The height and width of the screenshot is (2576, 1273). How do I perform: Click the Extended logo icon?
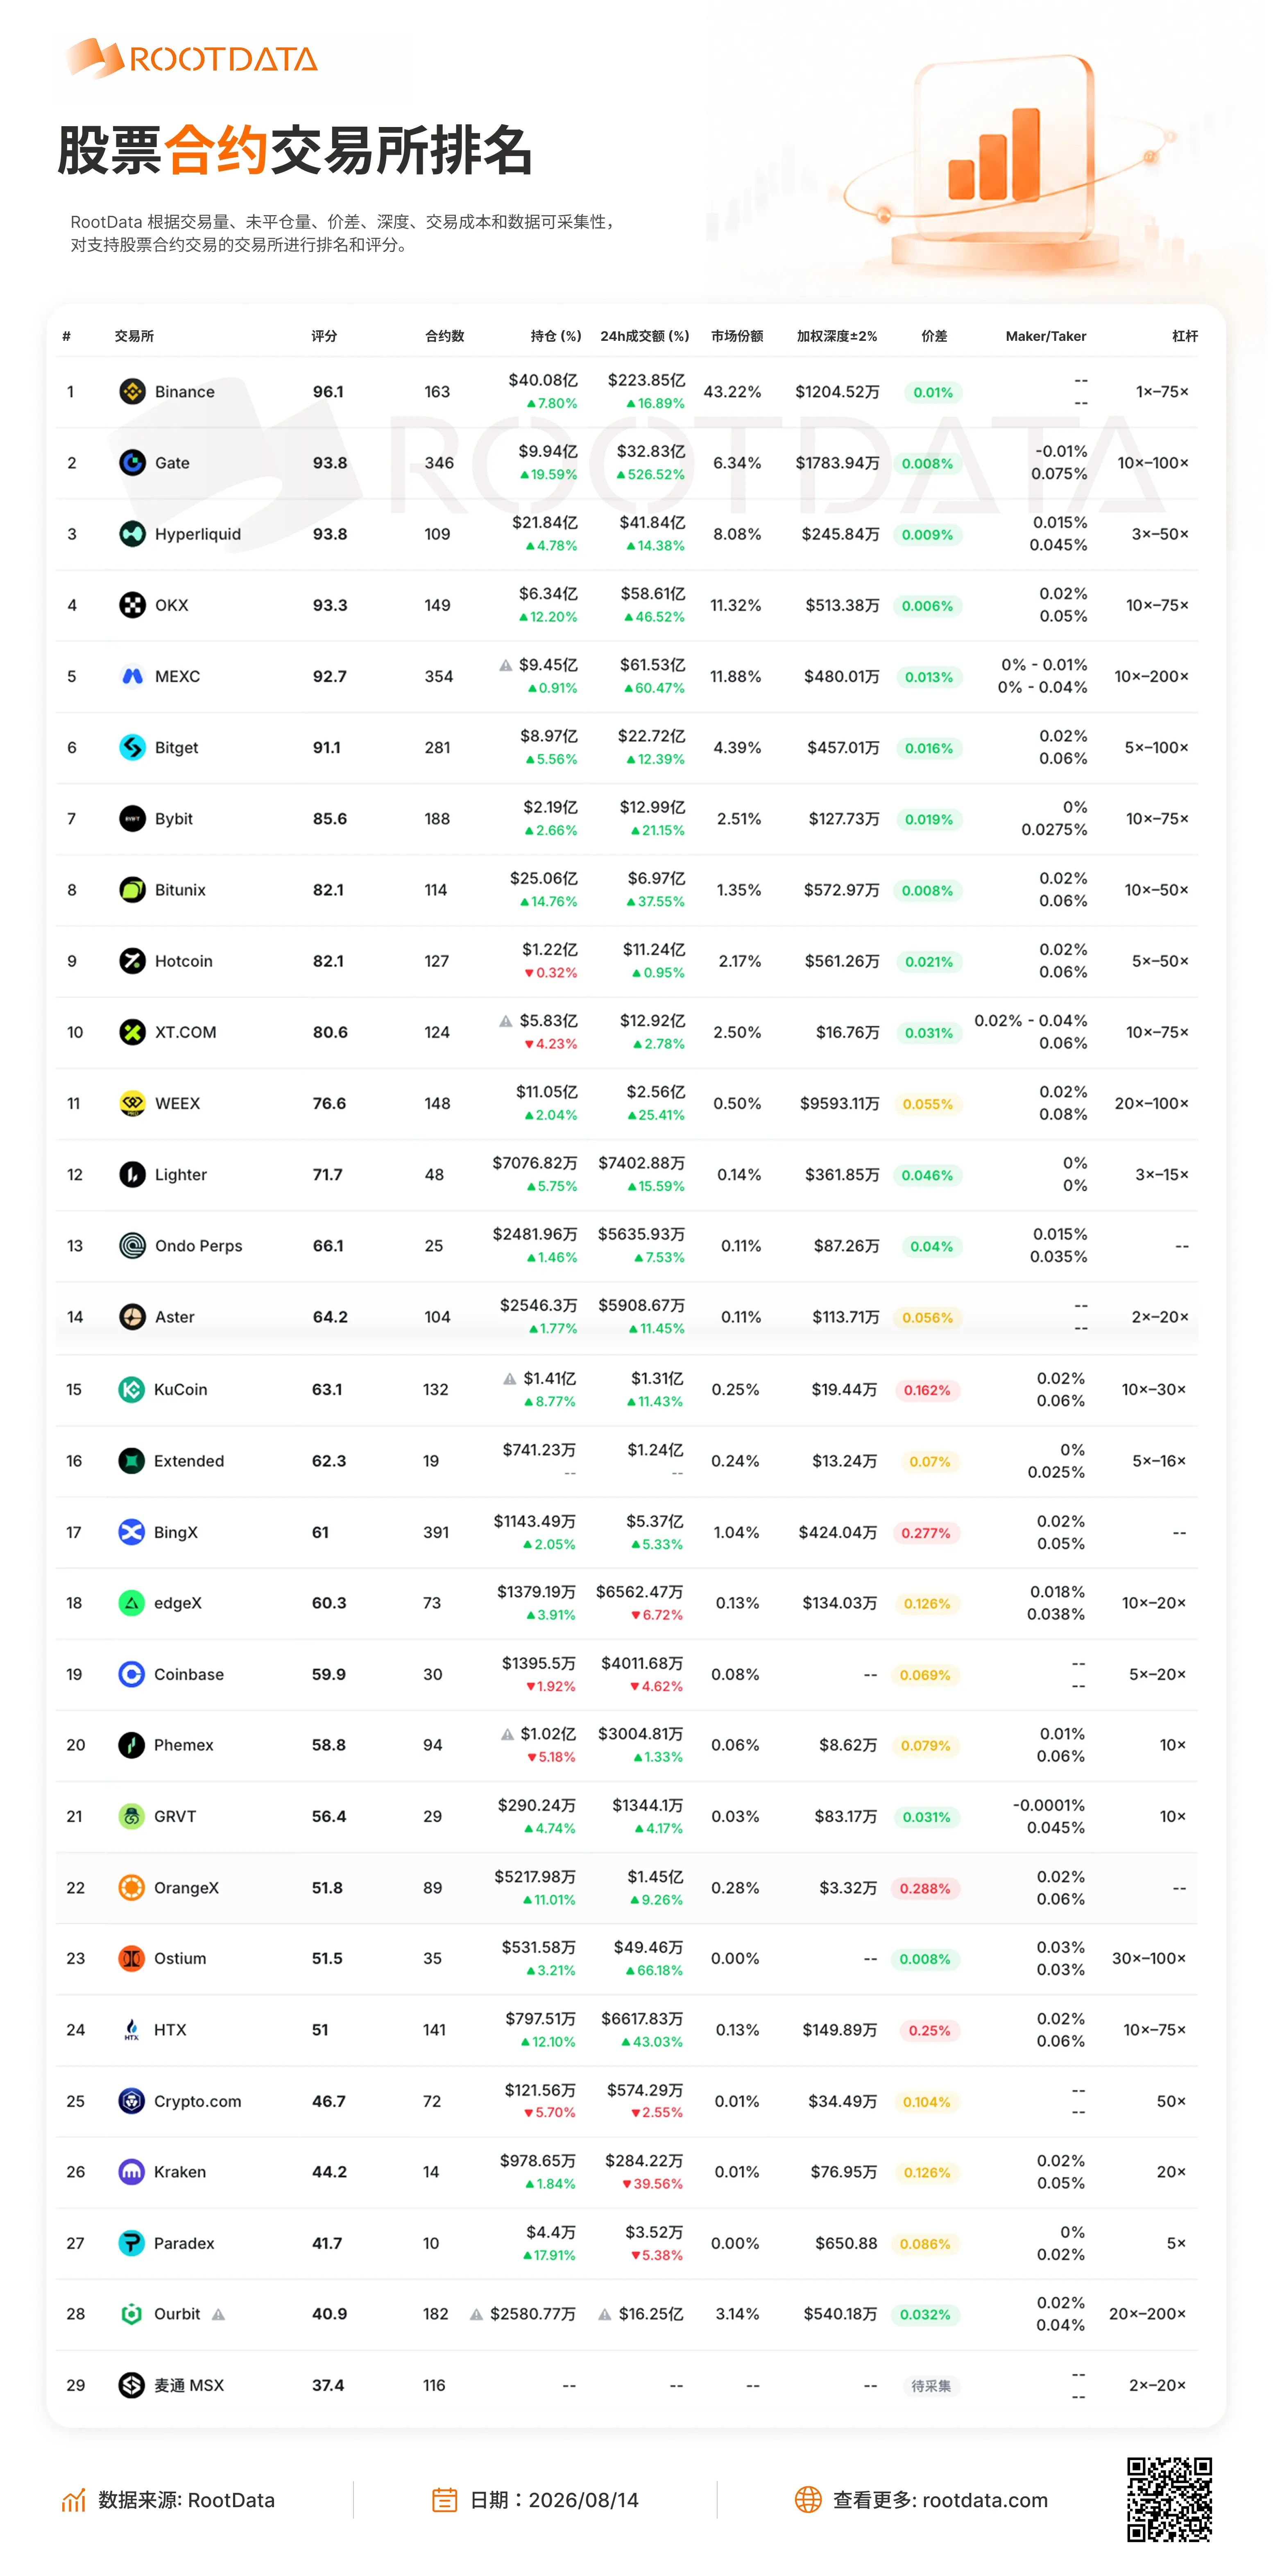(x=131, y=1461)
